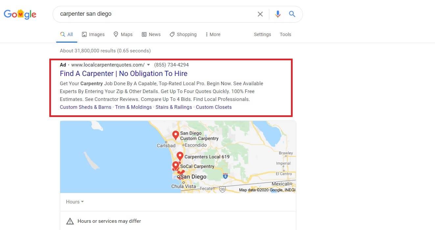This screenshot has height=230, width=435.
Task: Click the blue magnifier search icon
Action: pos(292,14)
